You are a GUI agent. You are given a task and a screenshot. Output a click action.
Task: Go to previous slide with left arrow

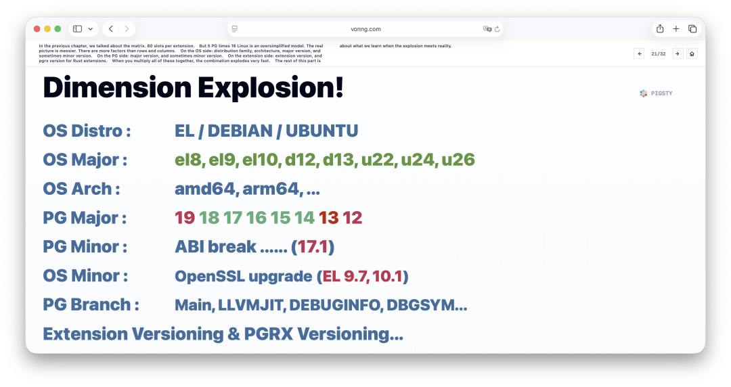point(640,53)
